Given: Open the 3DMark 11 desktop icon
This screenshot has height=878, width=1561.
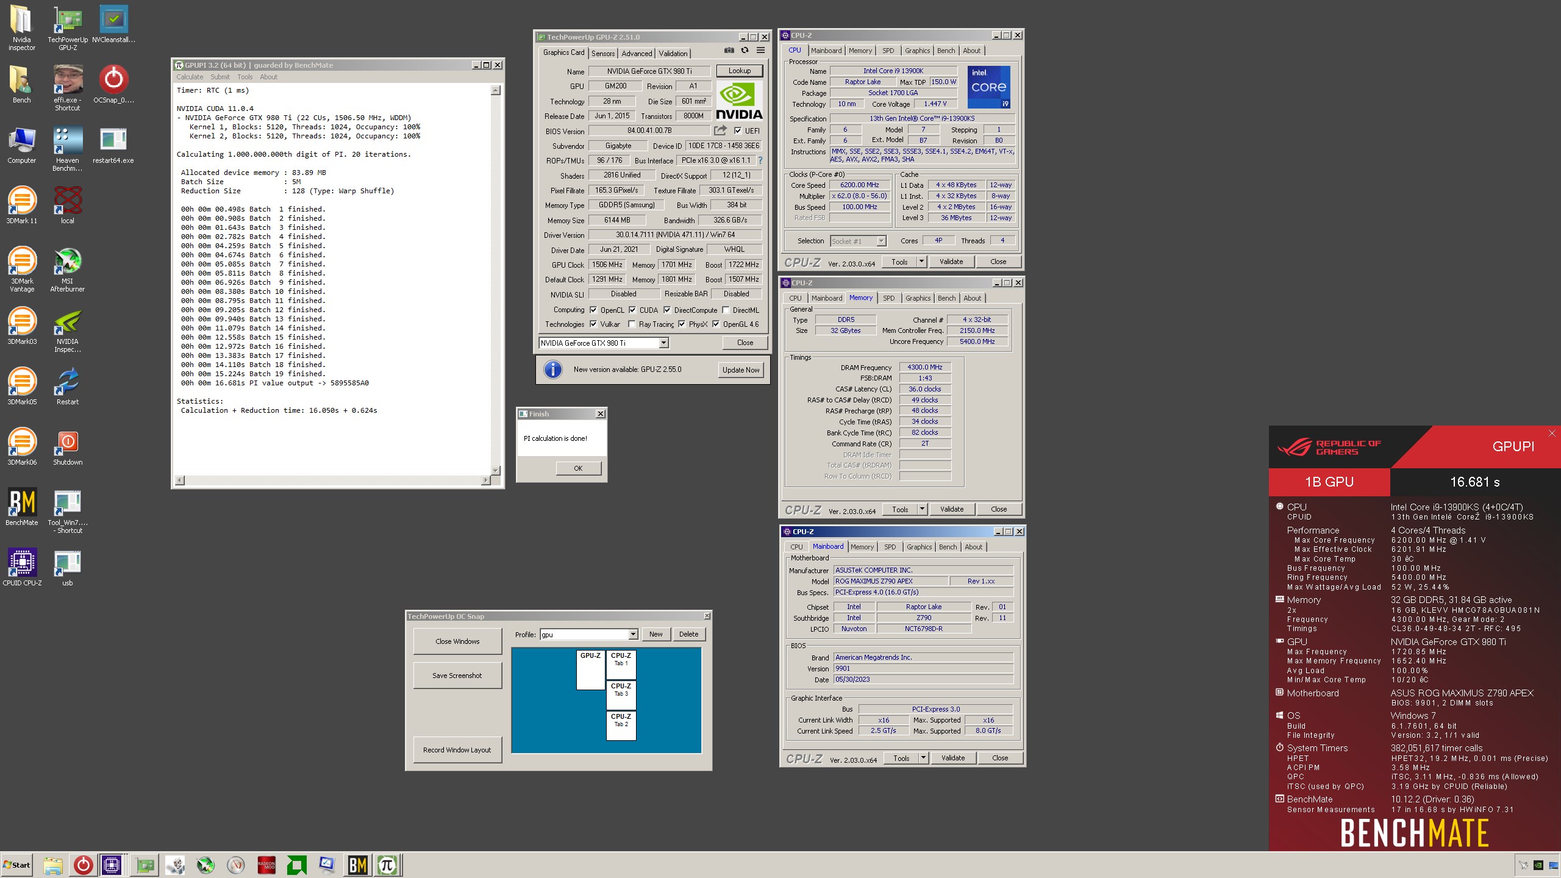Looking at the screenshot, I should (22, 205).
